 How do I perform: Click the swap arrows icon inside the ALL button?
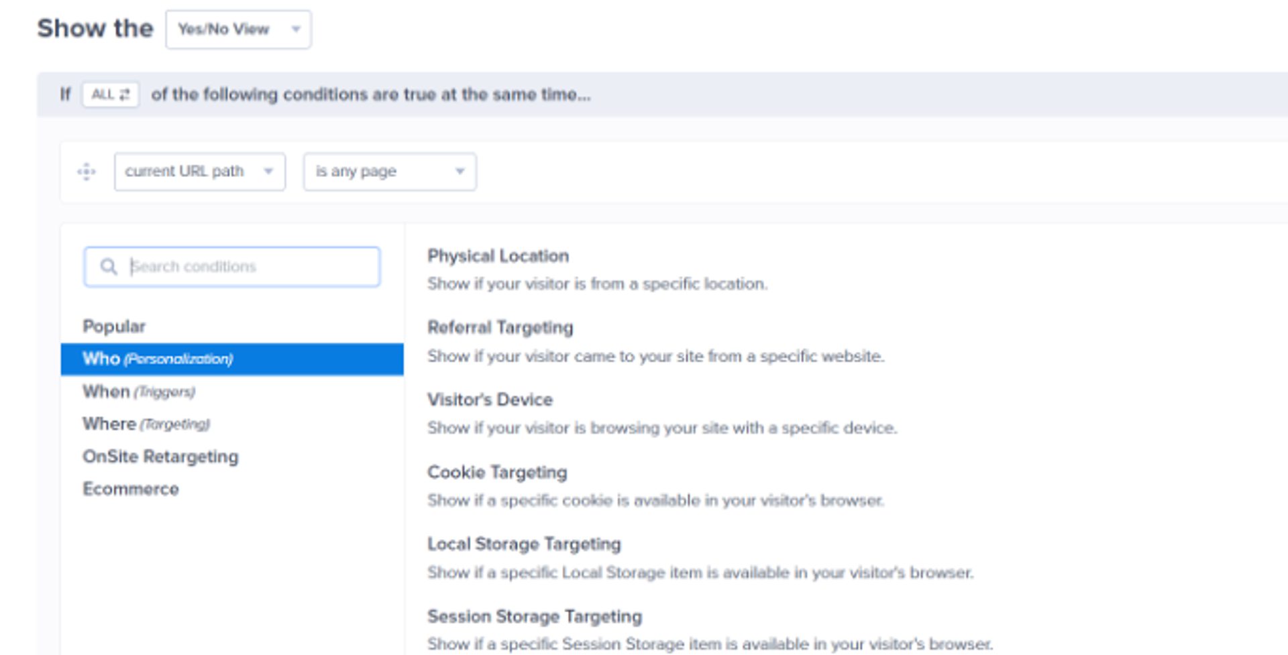coord(124,94)
